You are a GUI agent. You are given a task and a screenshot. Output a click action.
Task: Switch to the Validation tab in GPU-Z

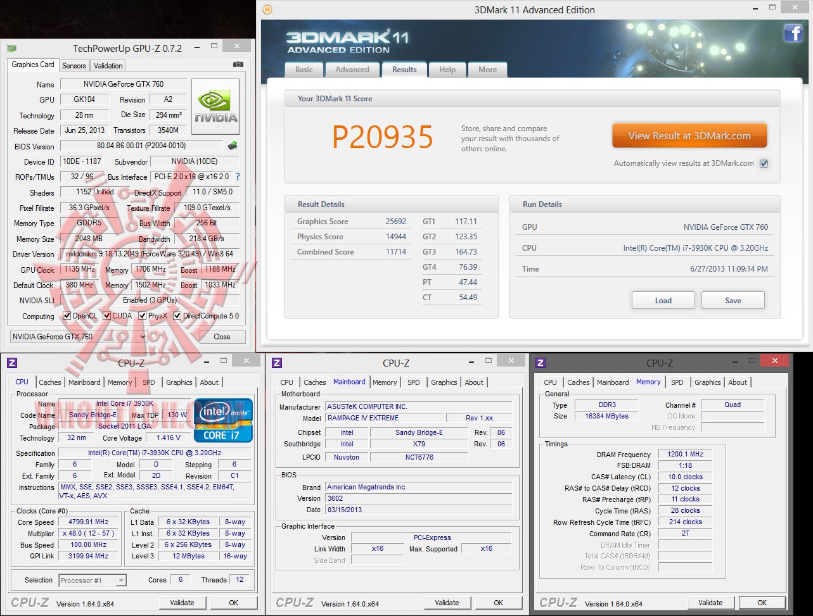(108, 66)
